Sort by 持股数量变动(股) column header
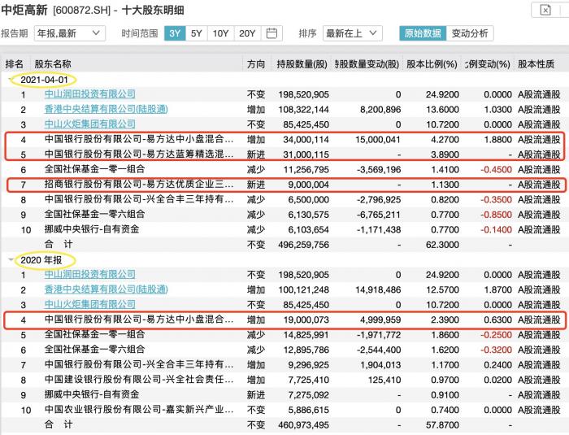 click(367, 64)
